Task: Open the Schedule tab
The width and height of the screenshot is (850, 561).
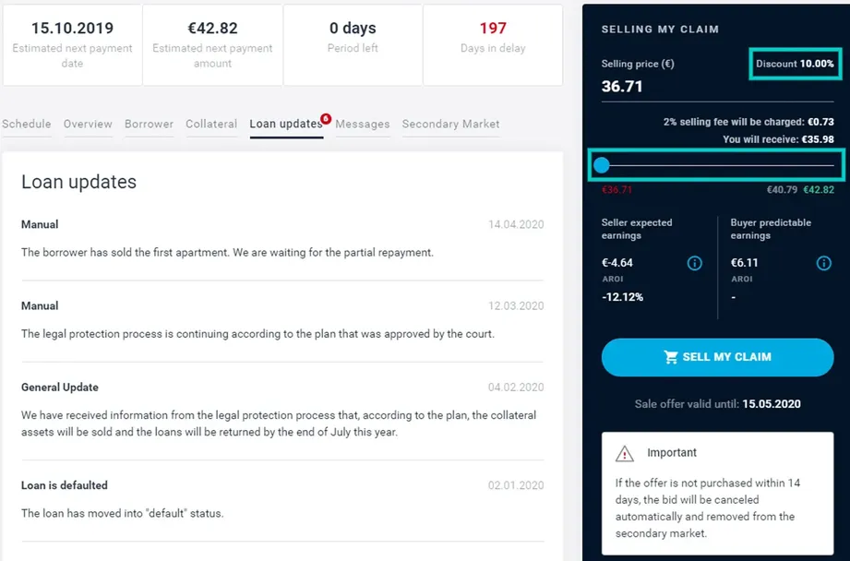Action: pyautogui.click(x=26, y=125)
